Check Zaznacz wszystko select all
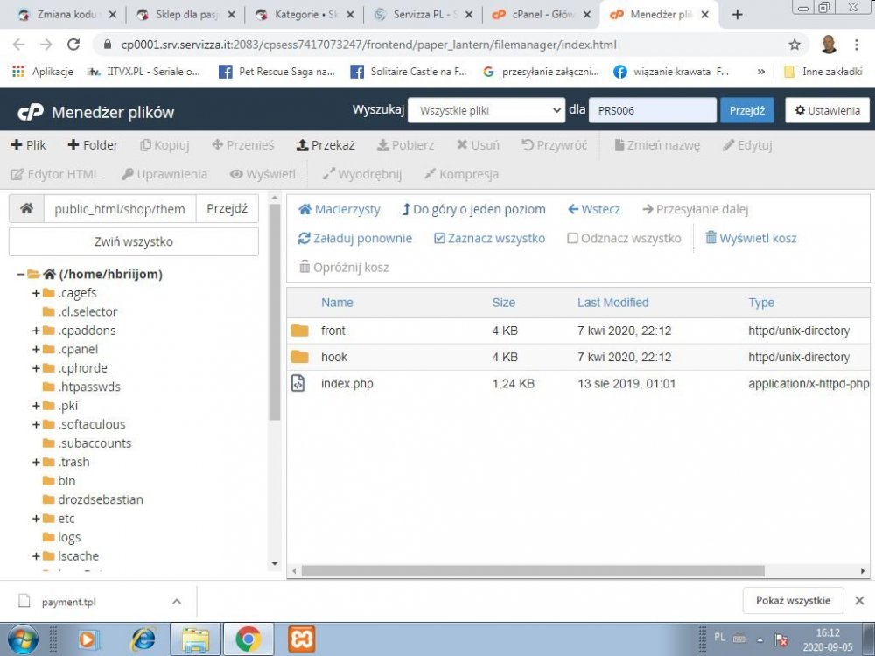This screenshot has width=875, height=656. [x=489, y=238]
